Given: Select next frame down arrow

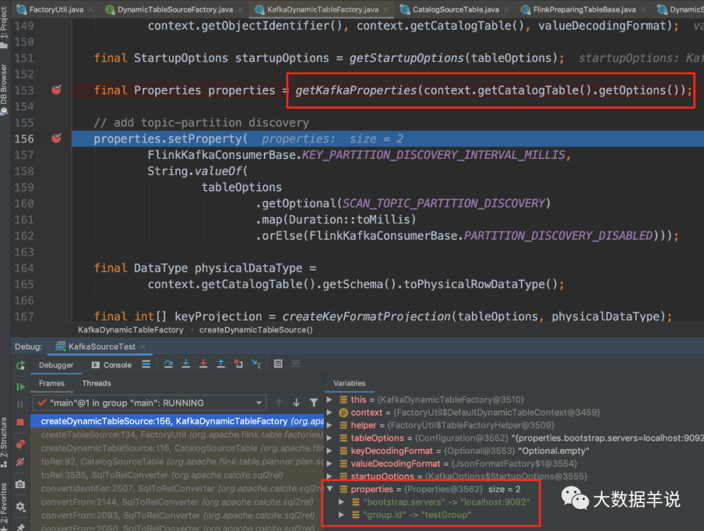Looking at the screenshot, I should [297, 403].
